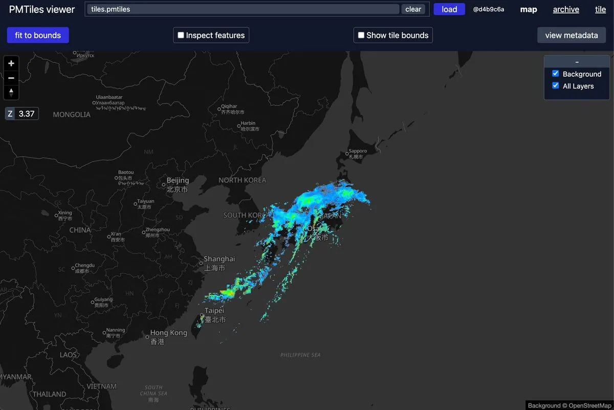Zoom out with the minus button
Viewport: 614px width, 410px height.
[11, 78]
